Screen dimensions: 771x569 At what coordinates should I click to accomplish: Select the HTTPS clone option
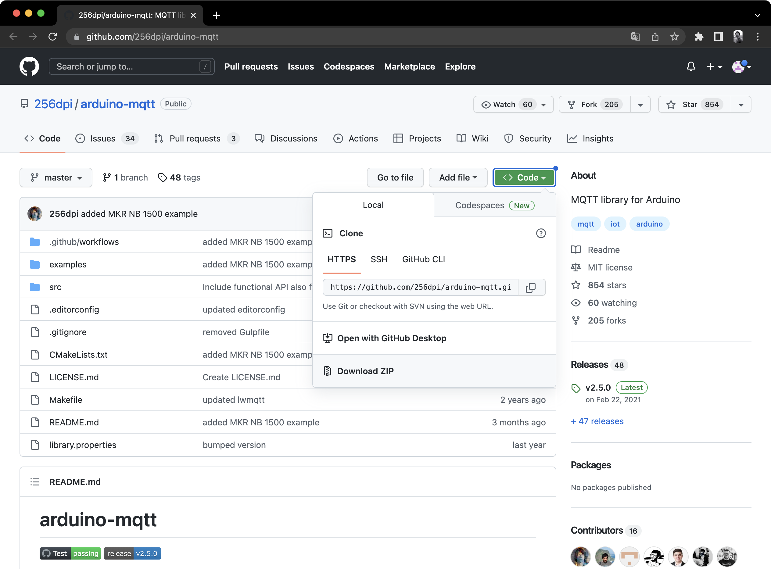341,259
